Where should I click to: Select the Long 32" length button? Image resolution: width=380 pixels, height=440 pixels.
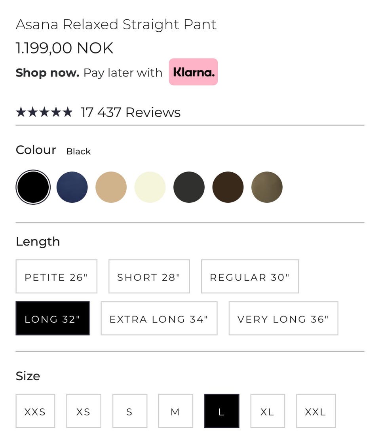[x=52, y=319]
